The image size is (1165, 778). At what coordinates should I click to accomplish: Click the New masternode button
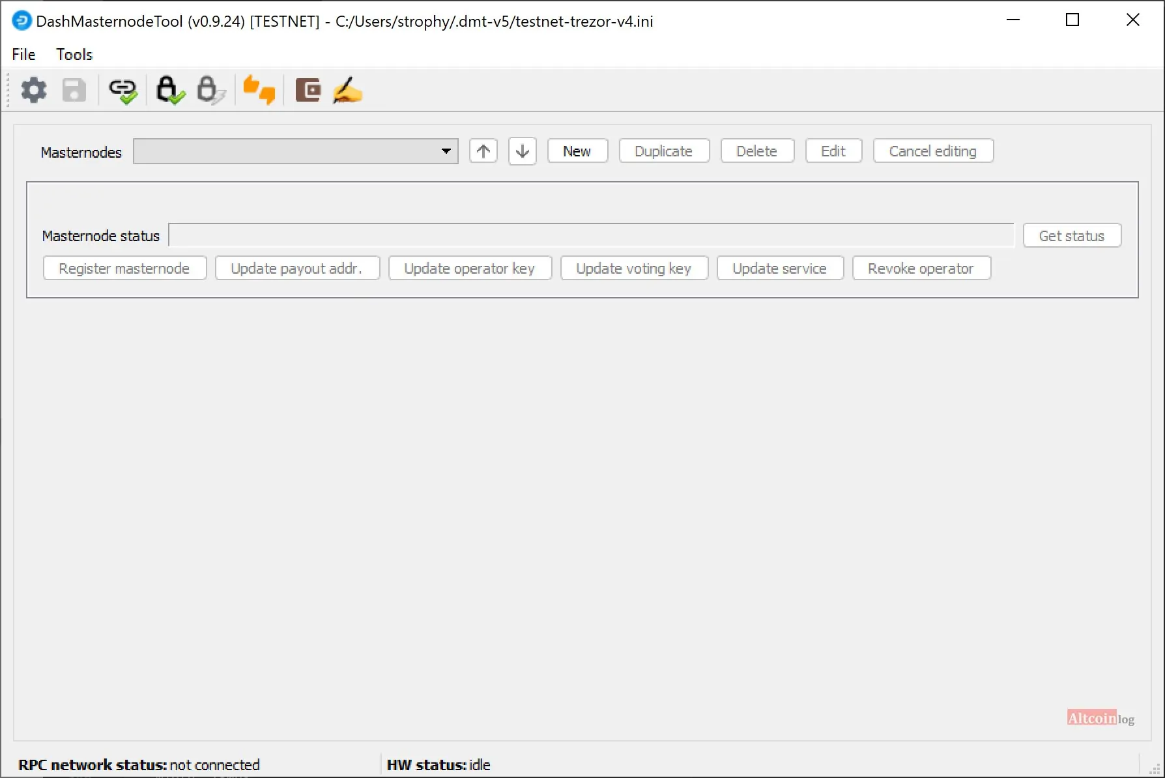577,151
